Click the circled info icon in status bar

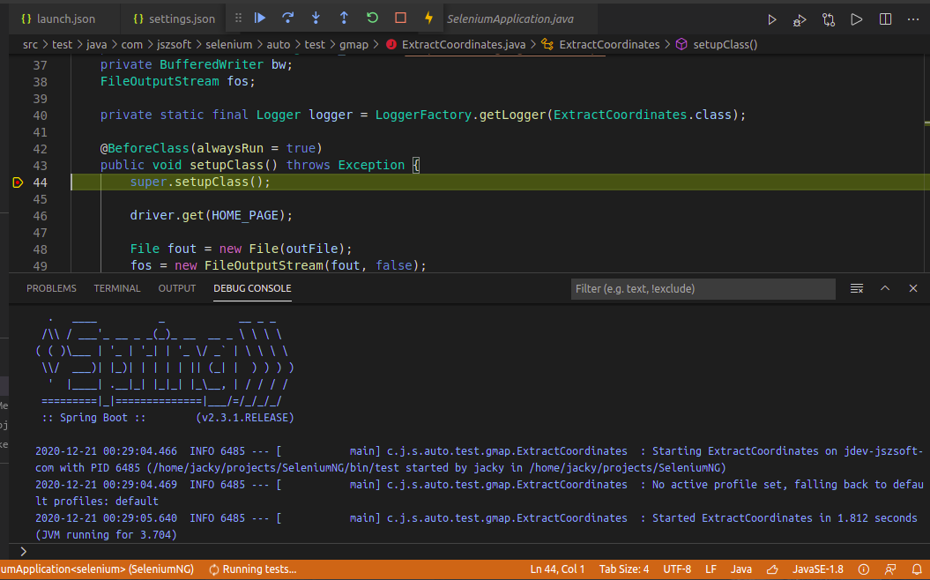(864, 569)
